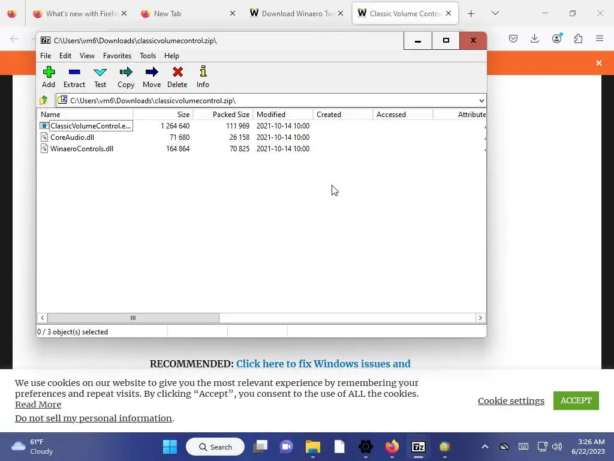Viewport: 614px width, 461px height.
Task: Click the taskbar Search box
Action: point(215,447)
